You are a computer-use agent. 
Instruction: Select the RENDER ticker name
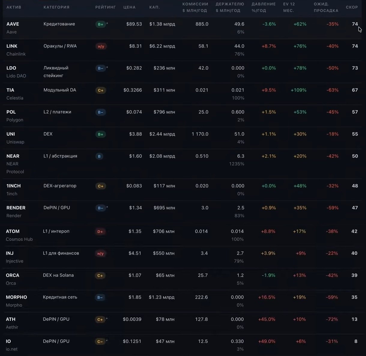click(x=16, y=208)
